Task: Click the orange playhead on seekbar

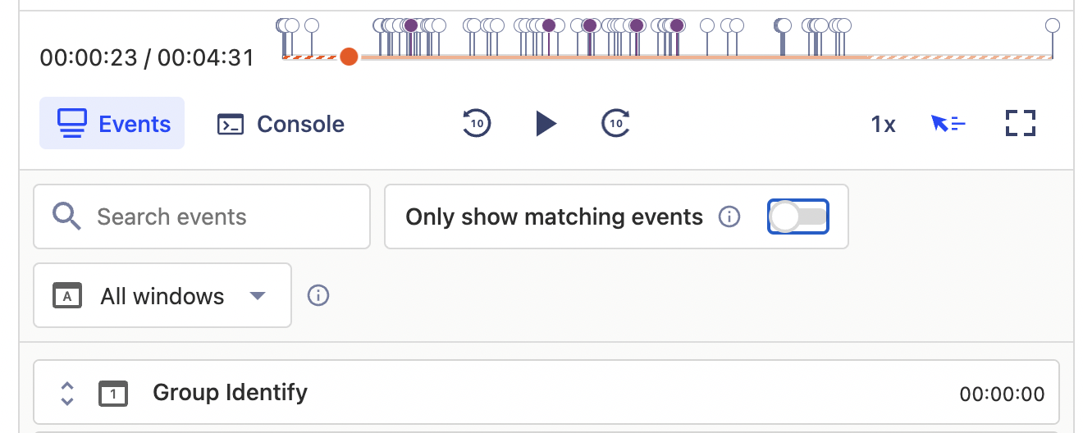Action: [349, 57]
